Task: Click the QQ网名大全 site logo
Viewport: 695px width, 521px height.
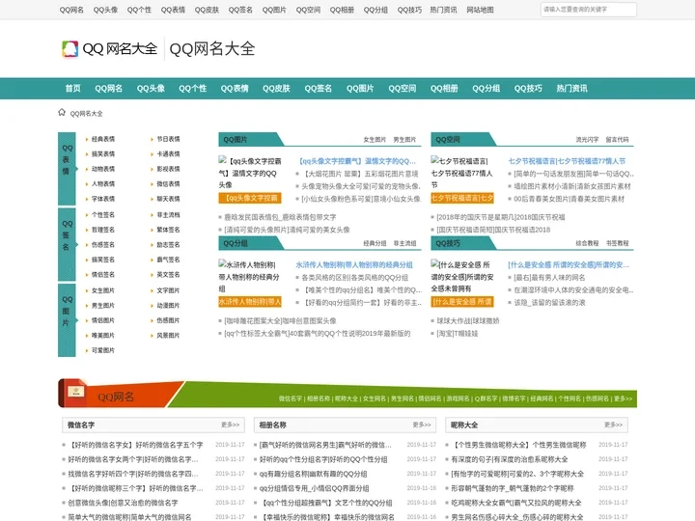Action: [x=109, y=49]
